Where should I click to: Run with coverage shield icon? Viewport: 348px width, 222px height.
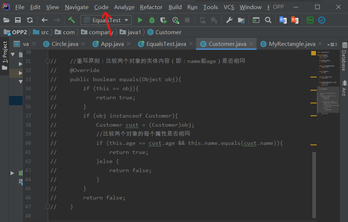(164, 20)
